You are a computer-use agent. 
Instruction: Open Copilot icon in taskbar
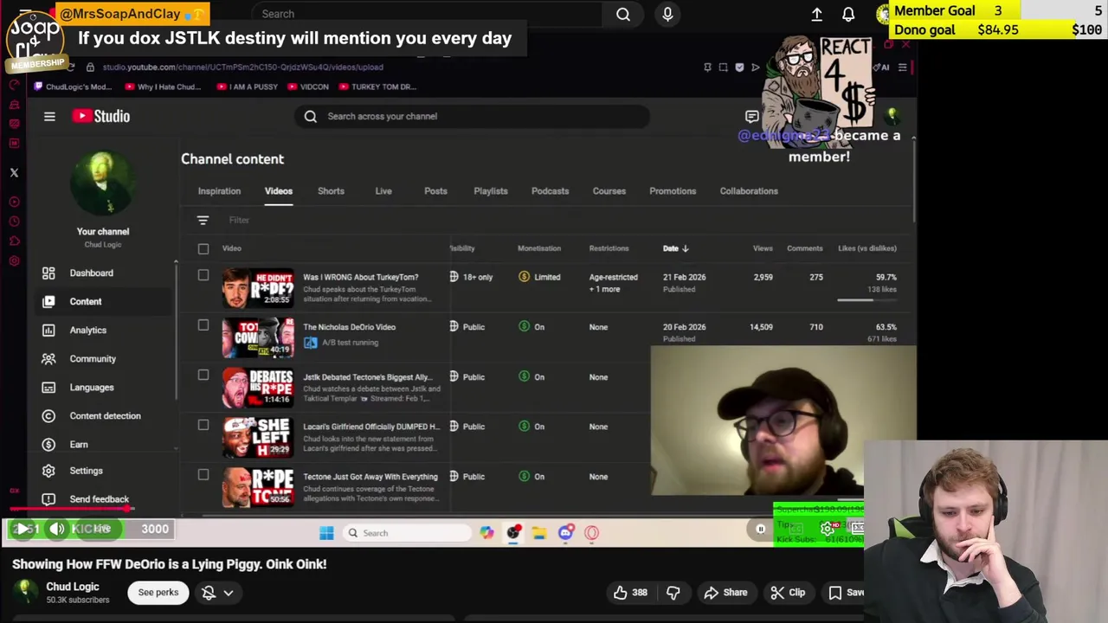pos(486,533)
